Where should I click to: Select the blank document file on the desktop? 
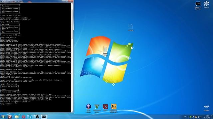(131, 27)
